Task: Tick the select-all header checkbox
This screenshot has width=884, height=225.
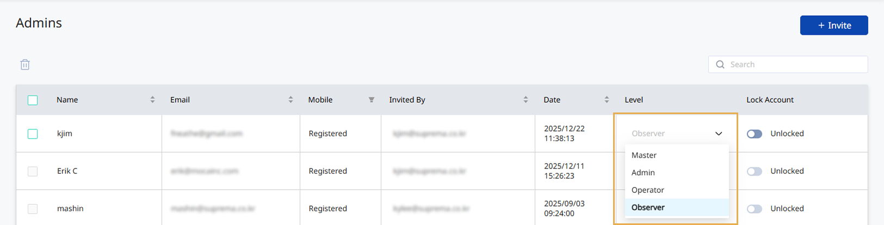Action: pos(33,100)
